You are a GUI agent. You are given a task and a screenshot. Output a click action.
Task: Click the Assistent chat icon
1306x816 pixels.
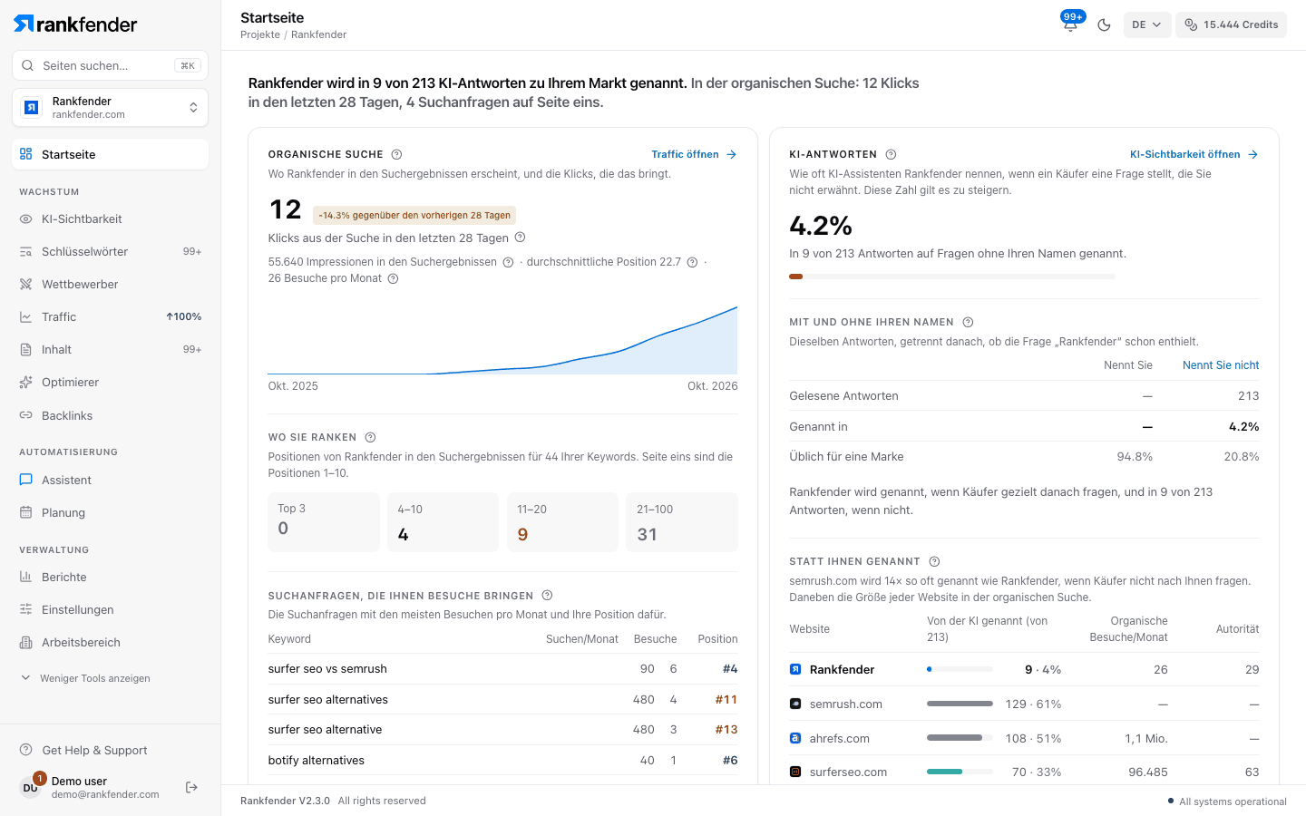[25, 480]
